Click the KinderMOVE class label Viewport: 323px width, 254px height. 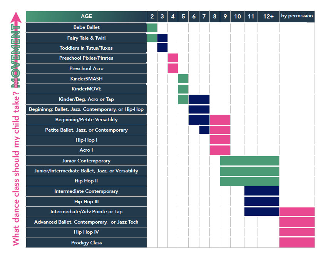[x=86, y=89]
